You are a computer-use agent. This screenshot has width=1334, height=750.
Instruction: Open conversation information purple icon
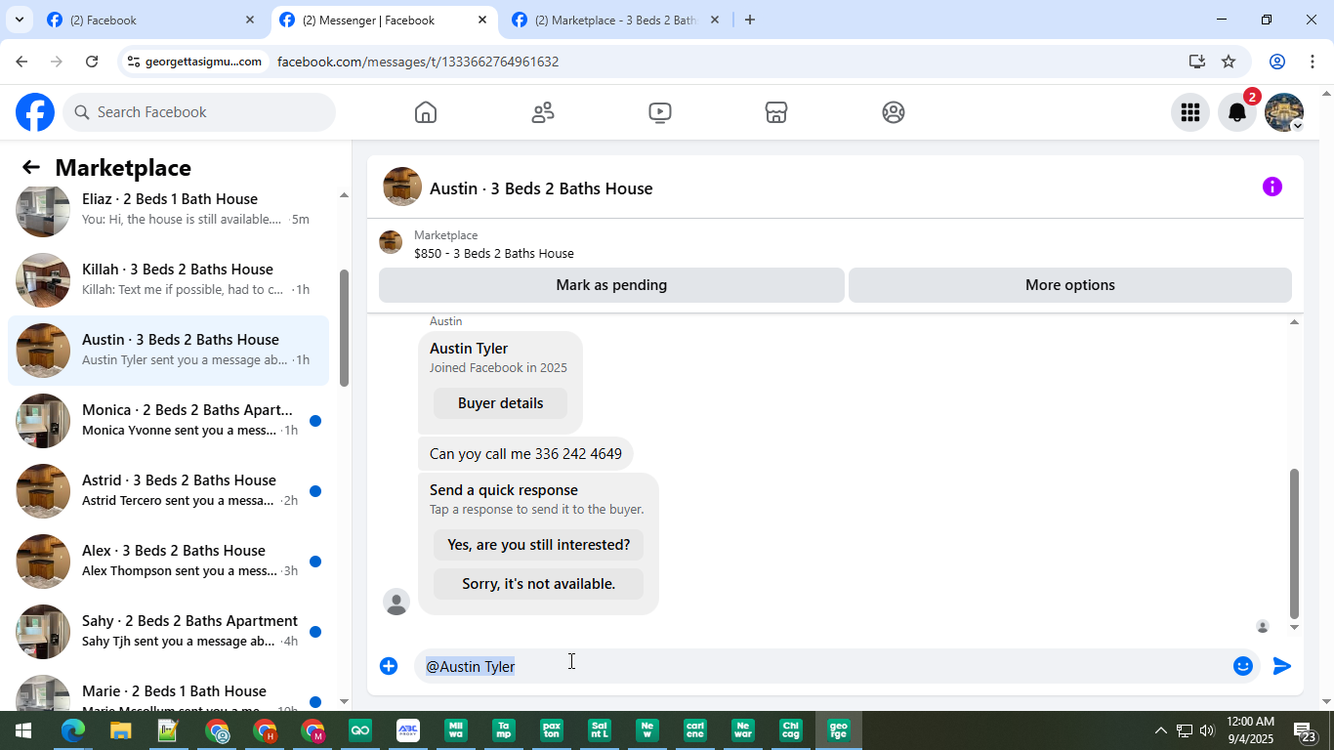point(1271,187)
